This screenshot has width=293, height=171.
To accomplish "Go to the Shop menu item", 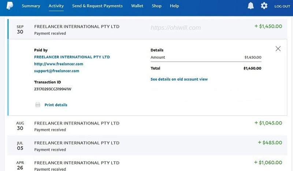I will point(157,6).
